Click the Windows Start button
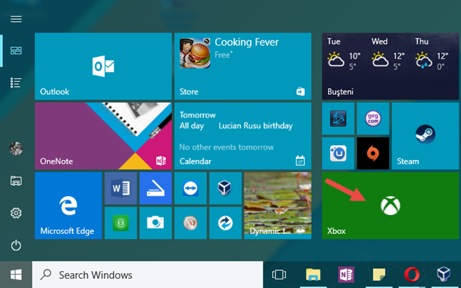The image size is (461, 288). [16, 274]
